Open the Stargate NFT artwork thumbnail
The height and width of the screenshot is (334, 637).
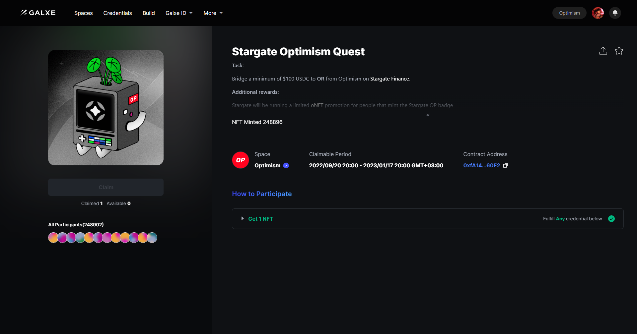point(106,108)
